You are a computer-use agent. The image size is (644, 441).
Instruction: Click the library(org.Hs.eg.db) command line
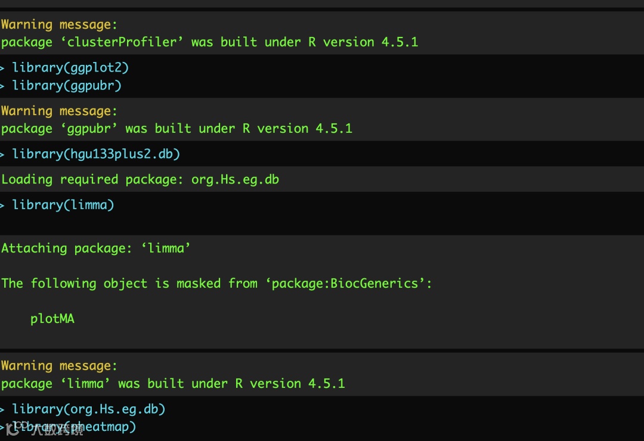tap(89, 409)
